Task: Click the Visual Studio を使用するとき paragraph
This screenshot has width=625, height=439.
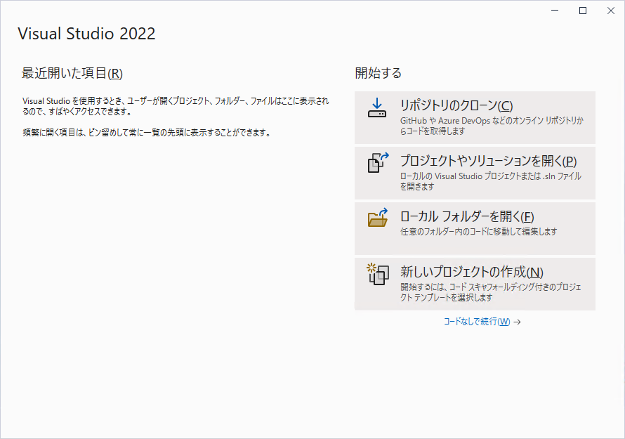Action: [x=176, y=106]
